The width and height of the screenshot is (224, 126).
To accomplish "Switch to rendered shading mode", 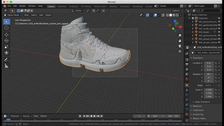I will click(177, 15).
